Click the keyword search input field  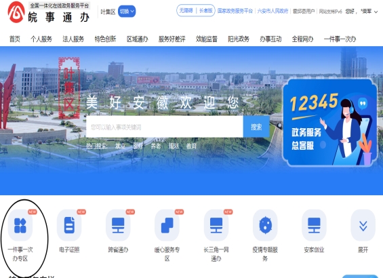pyautogui.click(x=165, y=127)
